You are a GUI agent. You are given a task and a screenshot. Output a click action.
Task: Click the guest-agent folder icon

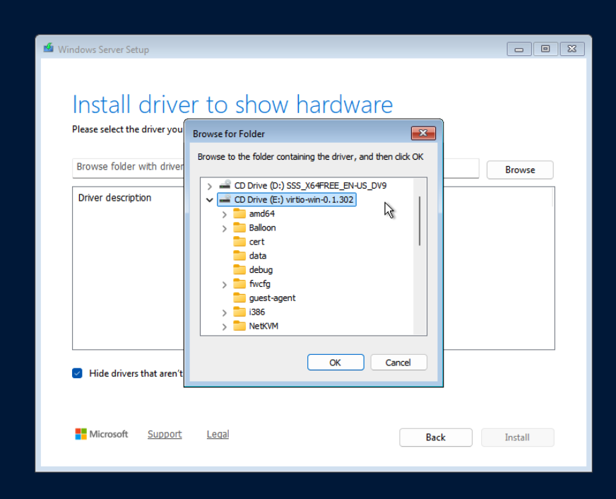[239, 298]
